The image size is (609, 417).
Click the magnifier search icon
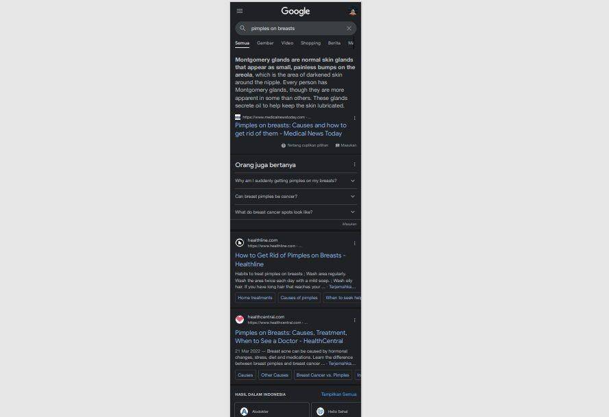(x=243, y=28)
